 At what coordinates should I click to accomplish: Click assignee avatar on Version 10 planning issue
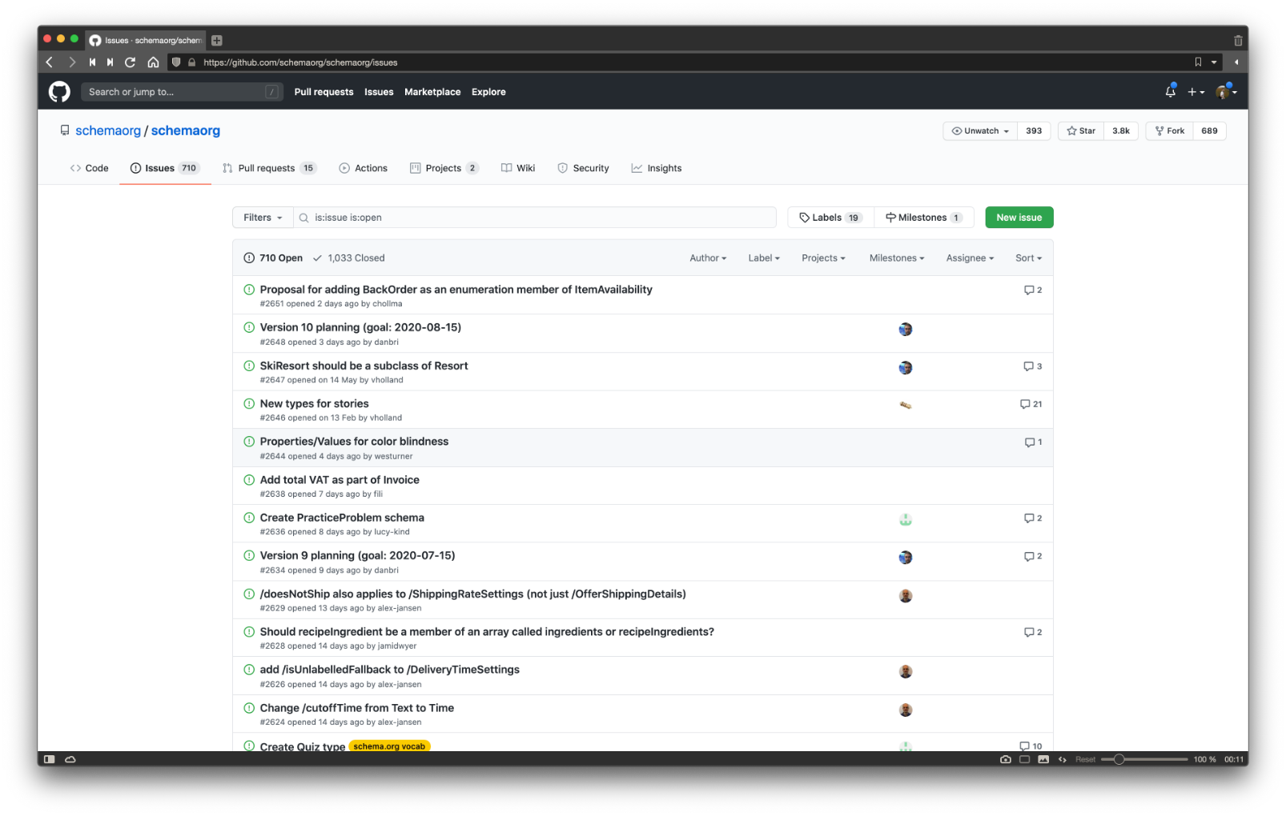906,330
